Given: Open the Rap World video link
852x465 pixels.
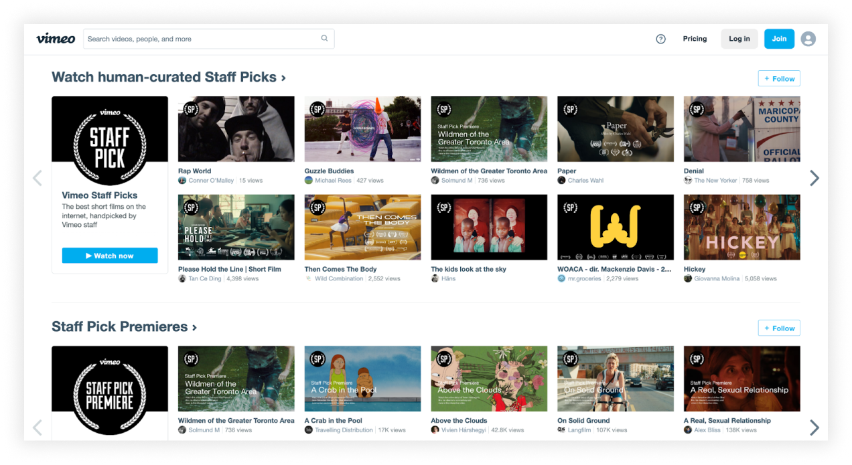Looking at the screenshot, I should [x=194, y=171].
